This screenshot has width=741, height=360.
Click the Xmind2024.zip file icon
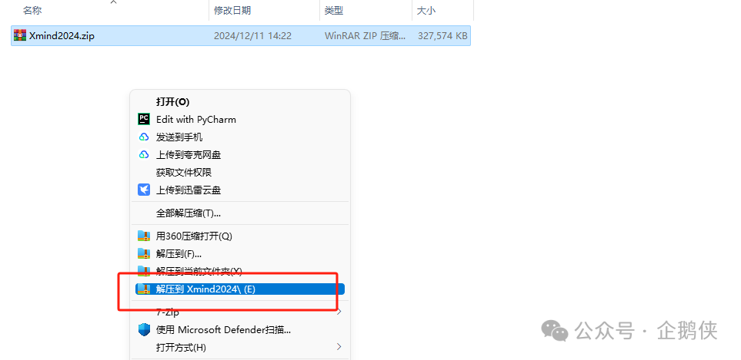pyautogui.click(x=20, y=35)
